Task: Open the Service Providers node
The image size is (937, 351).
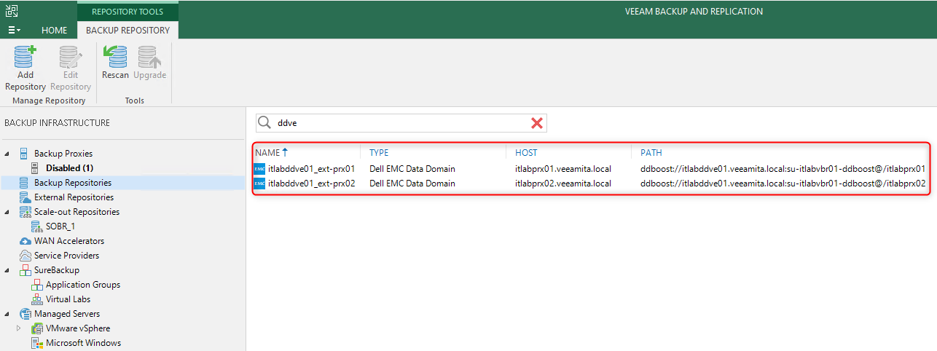Action: tap(66, 256)
